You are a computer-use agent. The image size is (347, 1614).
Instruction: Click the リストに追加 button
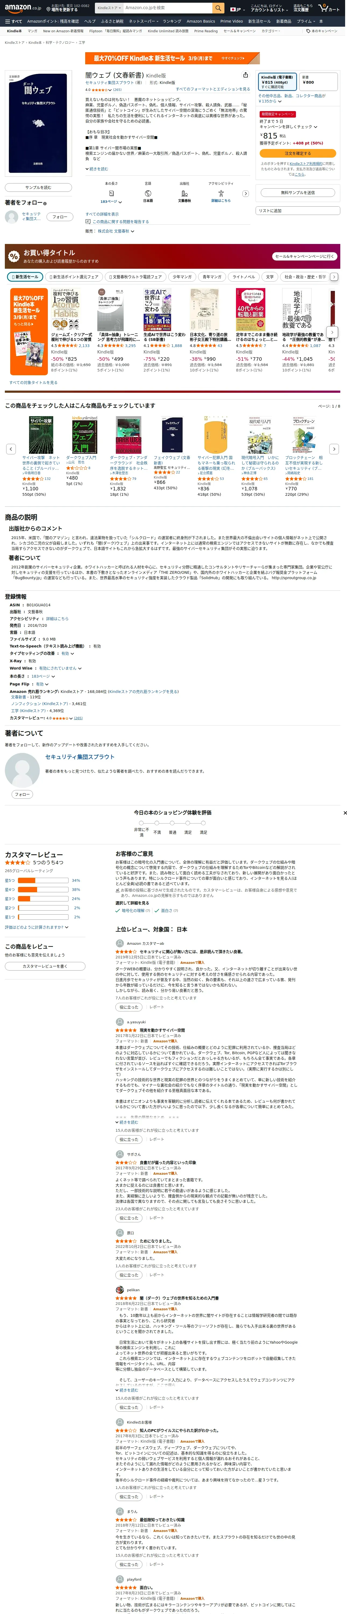click(298, 211)
